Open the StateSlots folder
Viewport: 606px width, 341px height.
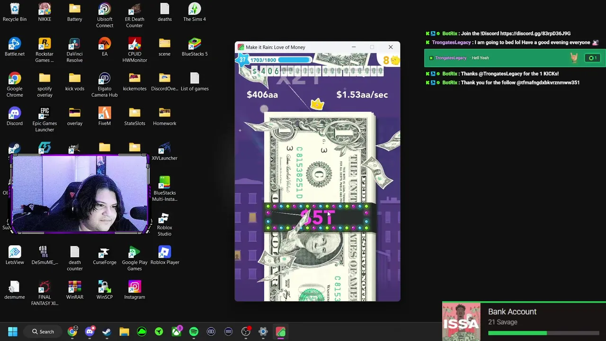point(134,117)
